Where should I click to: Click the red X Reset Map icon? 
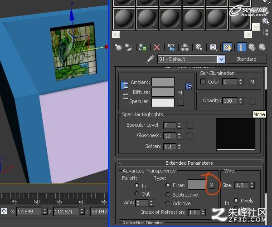pos(157,47)
